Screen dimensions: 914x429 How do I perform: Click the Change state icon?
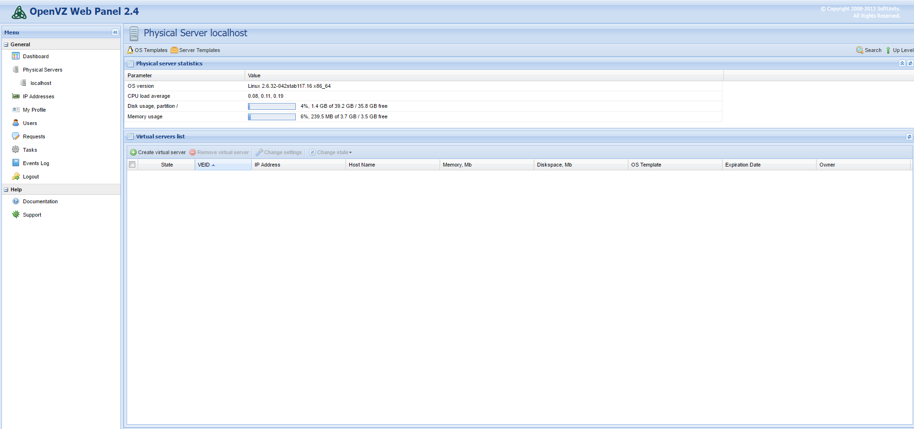312,152
